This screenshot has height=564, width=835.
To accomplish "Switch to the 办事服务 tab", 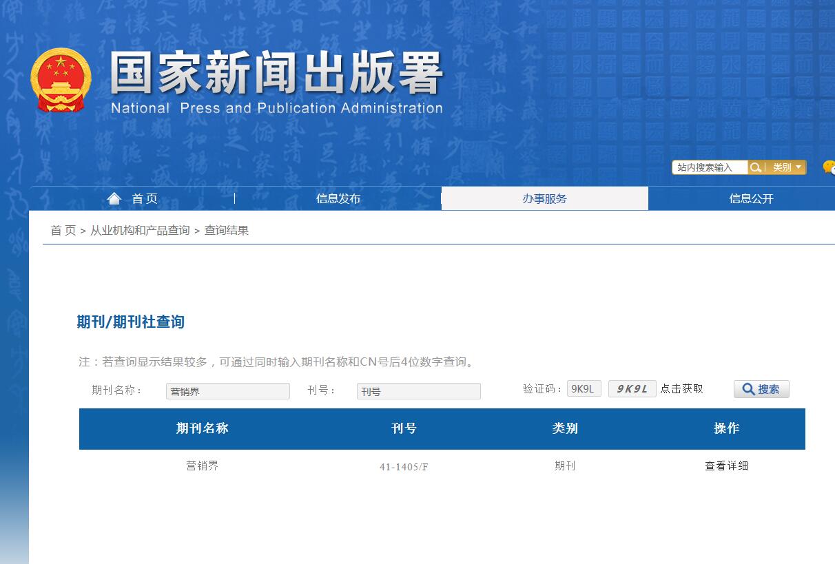I will (544, 199).
